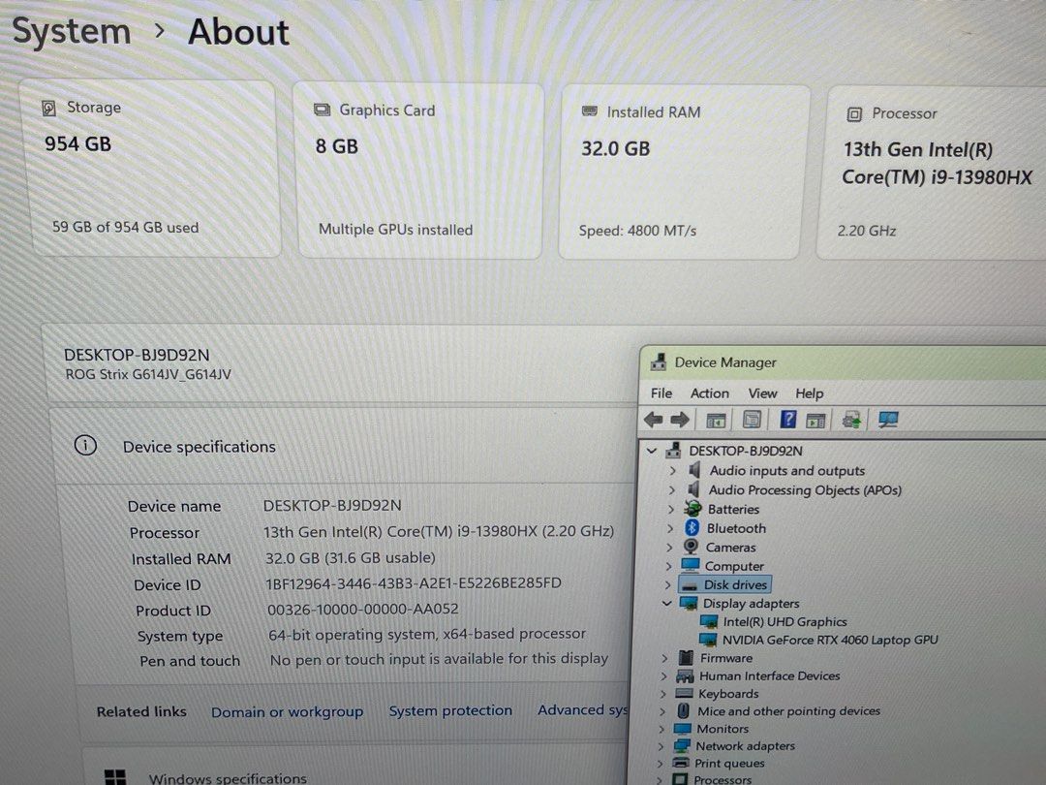Image resolution: width=1046 pixels, height=785 pixels.
Task: Select the Disk drives tree entry
Action: click(x=735, y=584)
